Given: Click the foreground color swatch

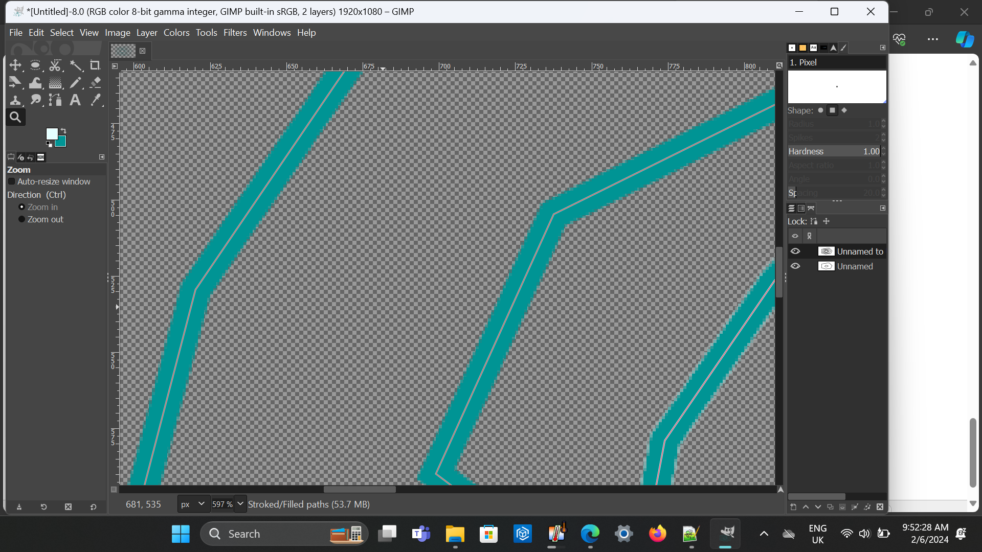Looking at the screenshot, I should 52,134.
